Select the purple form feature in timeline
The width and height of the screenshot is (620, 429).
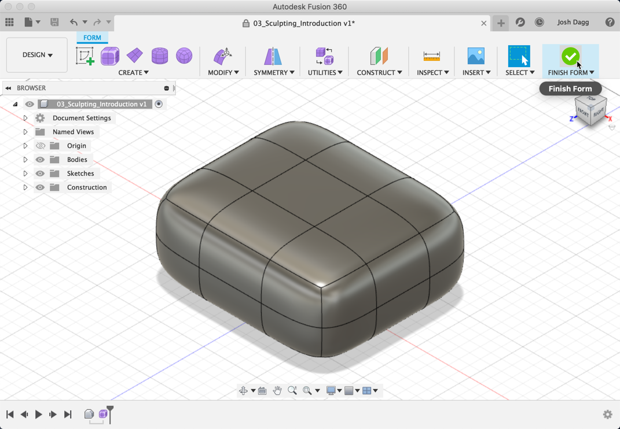pyautogui.click(x=103, y=414)
